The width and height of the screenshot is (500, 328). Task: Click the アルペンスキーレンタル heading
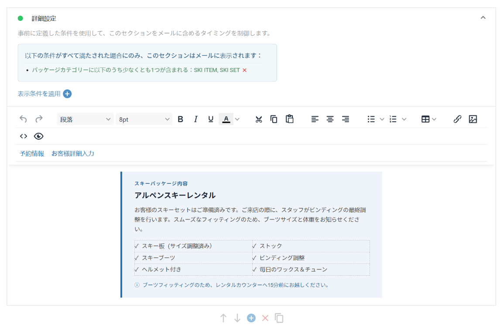[175, 195]
